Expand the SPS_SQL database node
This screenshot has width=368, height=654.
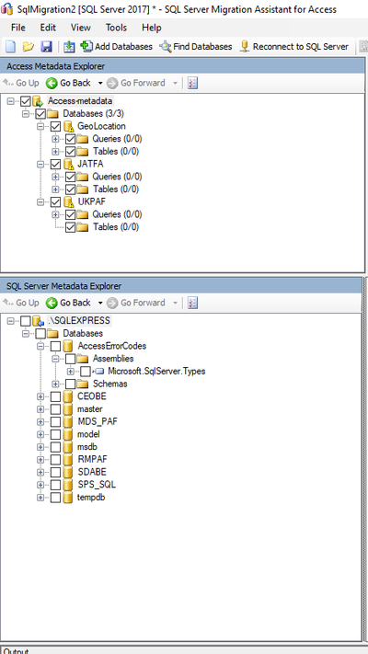(40, 485)
